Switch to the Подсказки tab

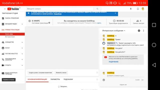point(68,79)
